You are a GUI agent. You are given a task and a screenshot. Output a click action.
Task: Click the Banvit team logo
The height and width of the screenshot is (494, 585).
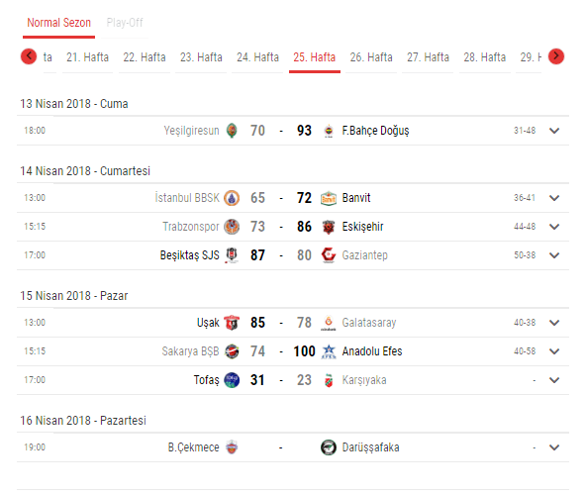point(329,198)
